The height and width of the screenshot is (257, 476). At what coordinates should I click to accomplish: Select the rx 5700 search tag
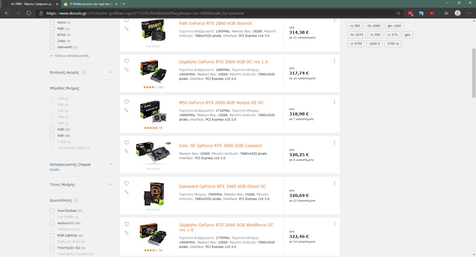pyautogui.click(x=356, y=44)
